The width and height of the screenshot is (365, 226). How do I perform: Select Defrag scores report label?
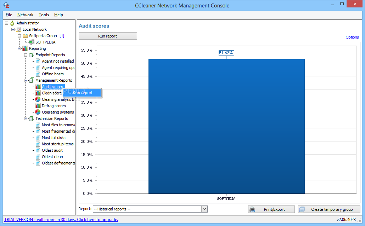point(54,106)
